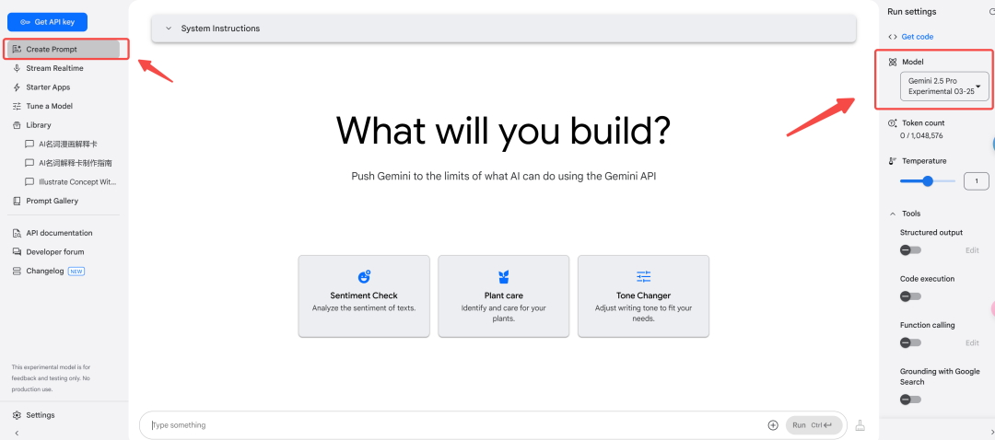995x440 pixels.
Task: Expand the System Instructions section
Action: pos(504,29)
